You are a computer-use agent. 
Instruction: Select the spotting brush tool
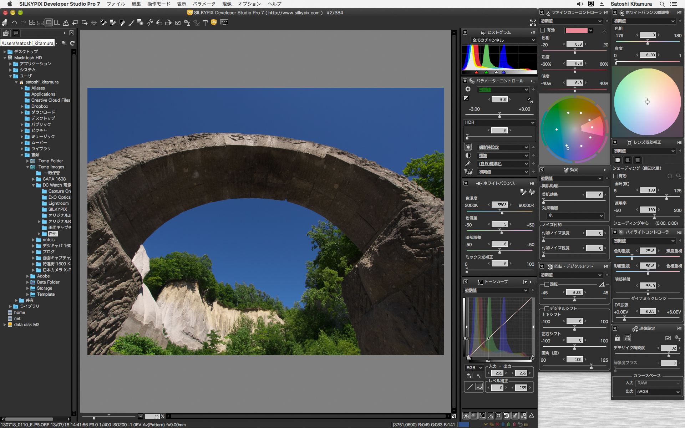point(131,22)
